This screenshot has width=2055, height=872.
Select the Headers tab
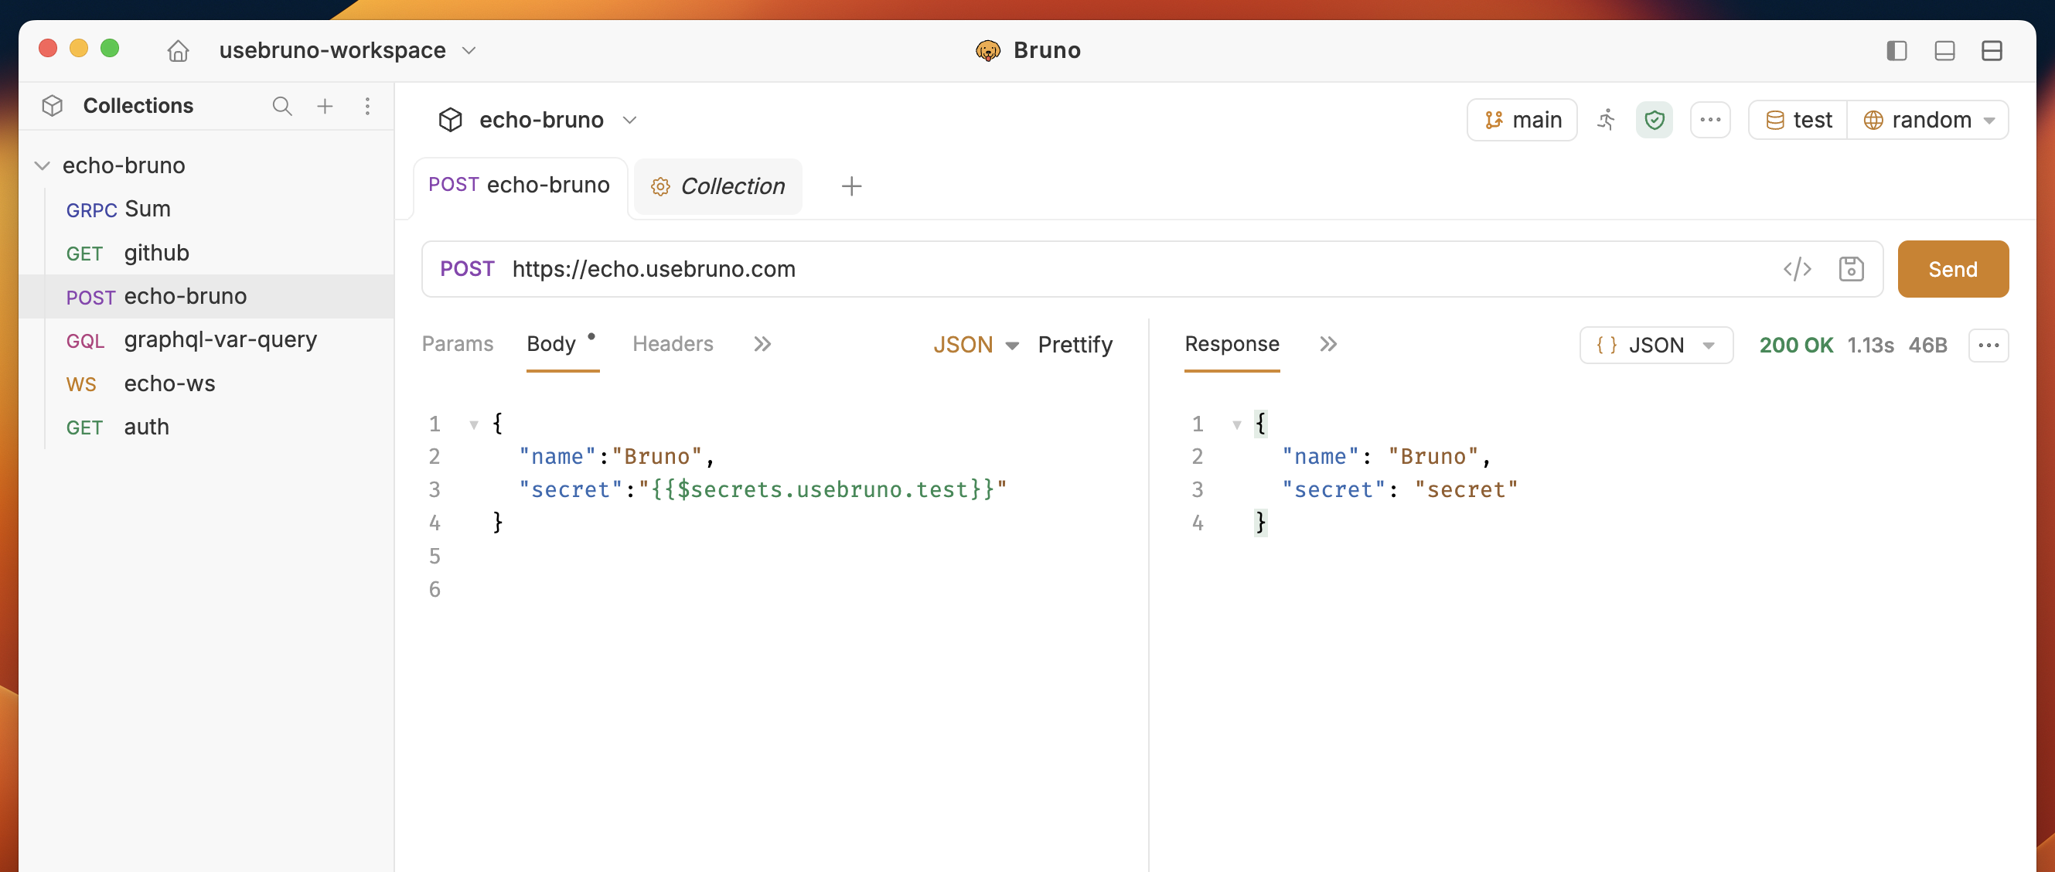(x=673, y=344)
